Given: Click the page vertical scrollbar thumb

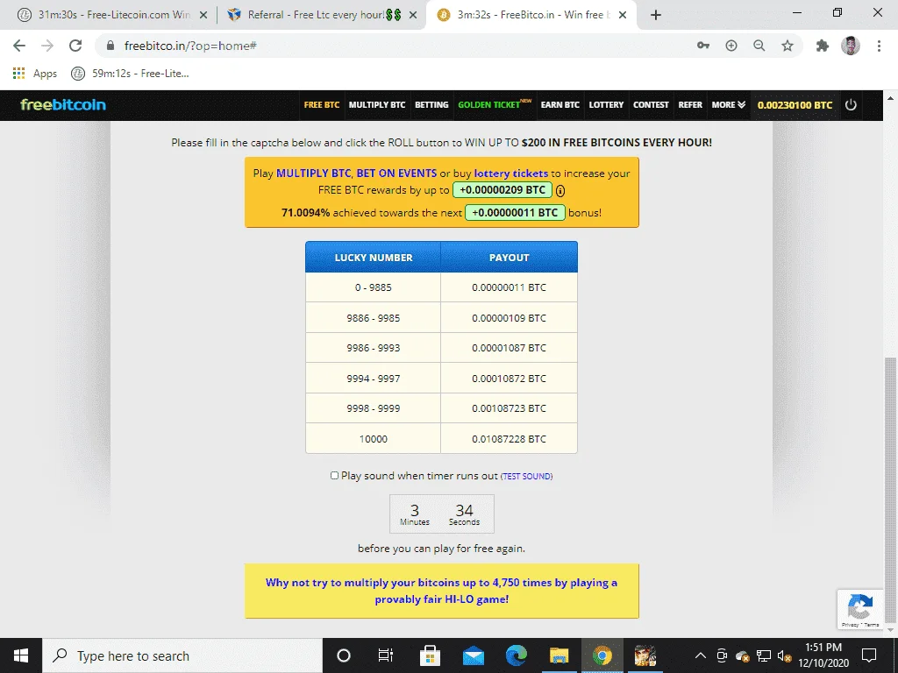Looking at the screenshot, I should pyautogui.click(x=891, y=490).
